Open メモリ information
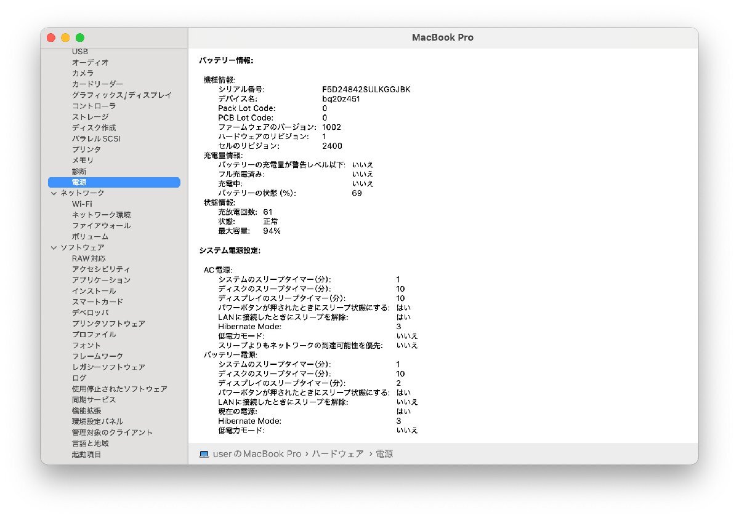The width and height of the screenshot is (739, 518). pos(83,161)
